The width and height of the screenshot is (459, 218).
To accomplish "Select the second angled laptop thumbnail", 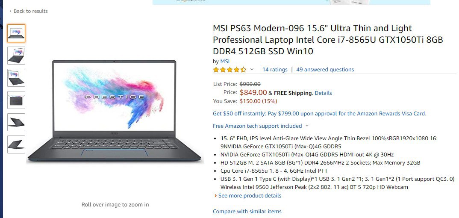I will click(x=16, y=56).
